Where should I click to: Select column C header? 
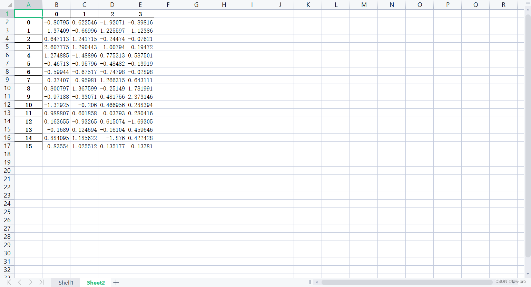[x=84, y=5]
